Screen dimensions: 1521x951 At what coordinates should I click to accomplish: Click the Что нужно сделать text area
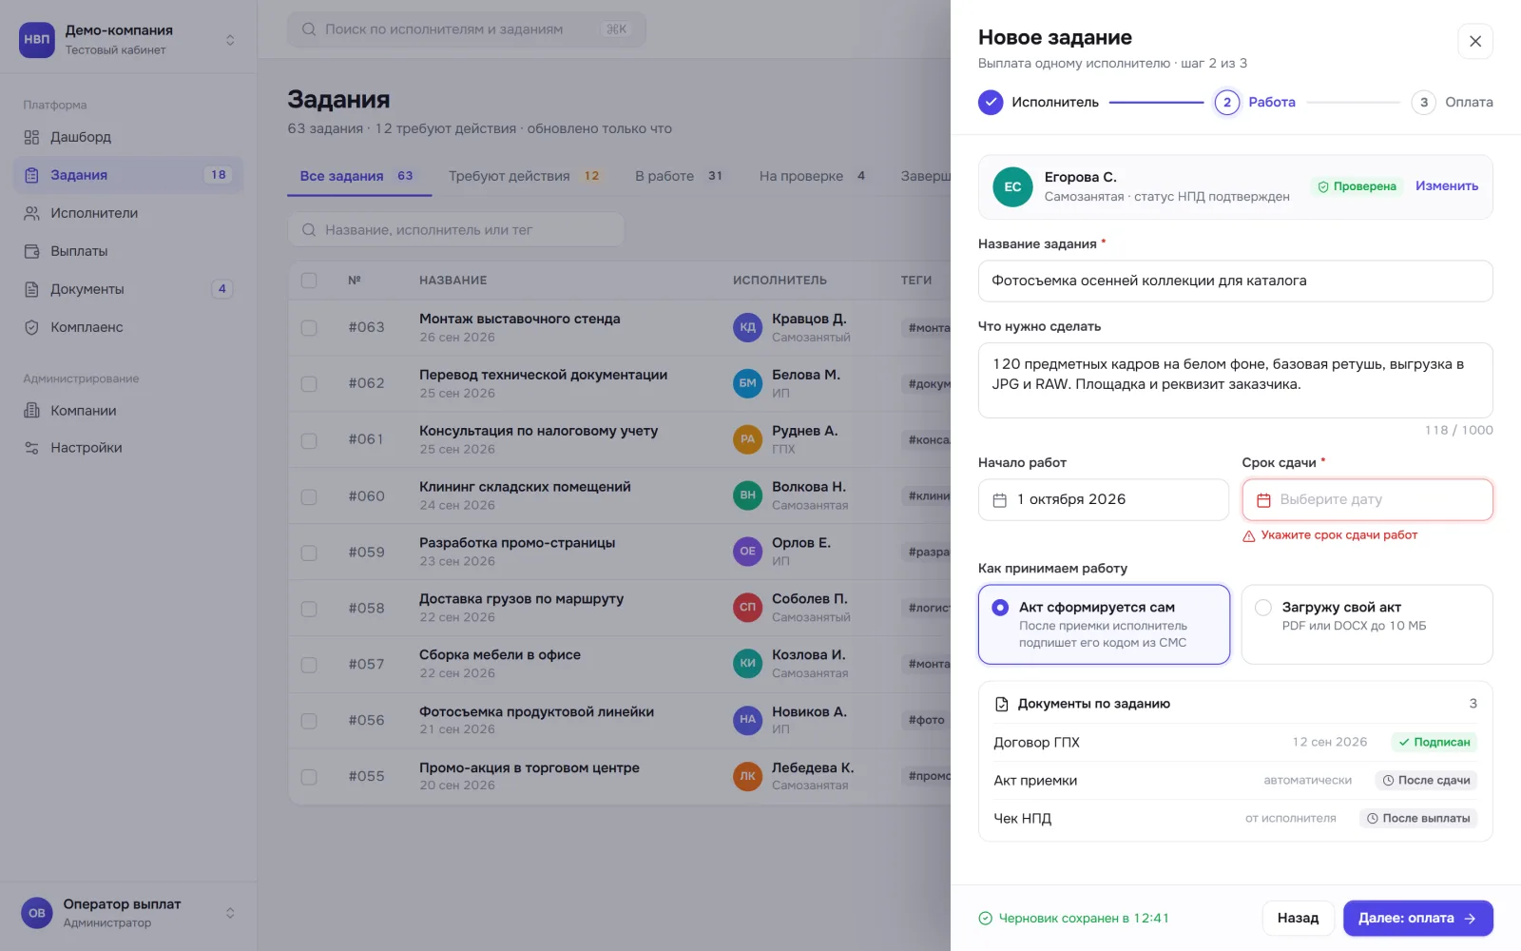tap(1236, 380)
